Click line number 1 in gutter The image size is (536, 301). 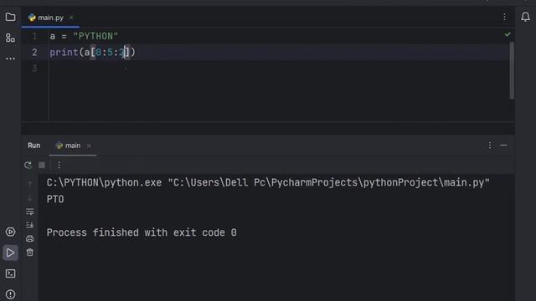coord(34,36)
